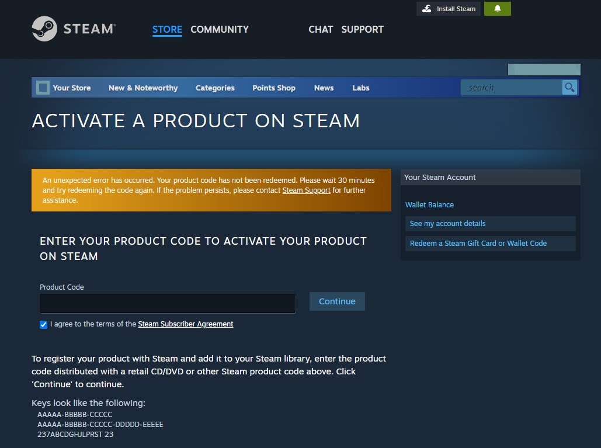Open the STORE menu item

click(167, 29)
